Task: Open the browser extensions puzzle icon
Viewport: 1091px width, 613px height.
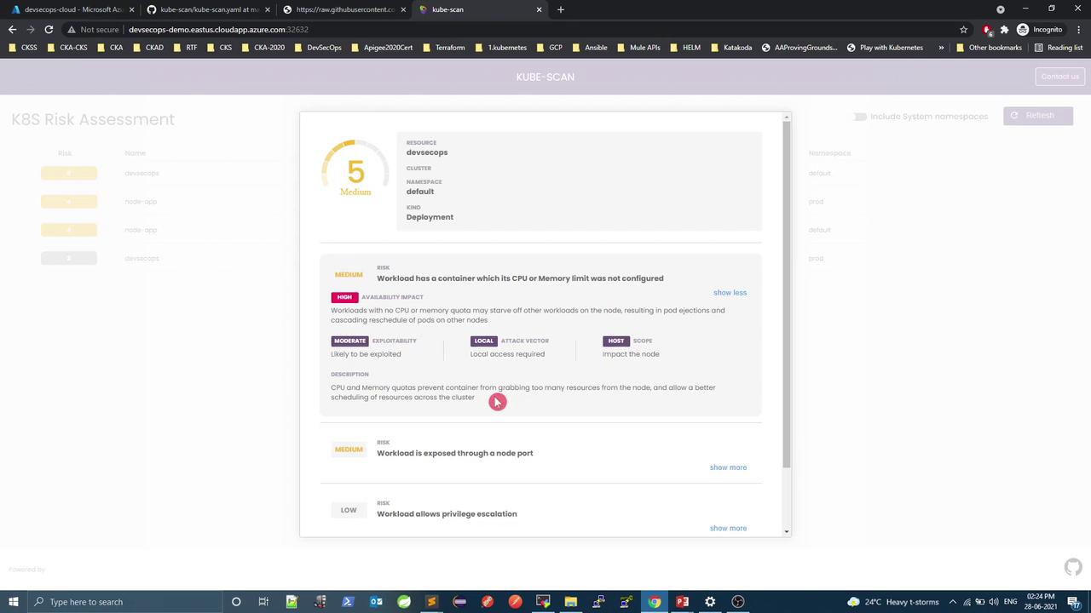Action: pos(1004,29)
